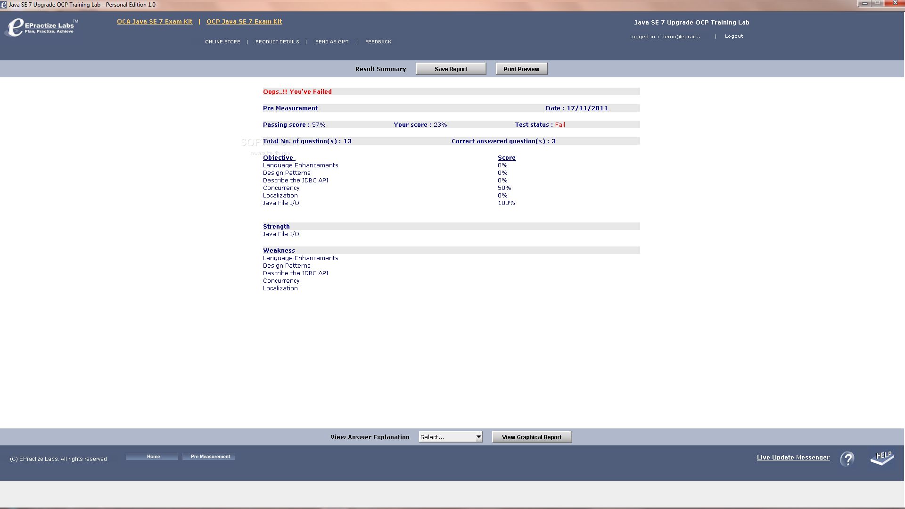Click Design Patterns under Weakness
The height and width of the screenshot is (509, 905).
click(x=287, y=266)
